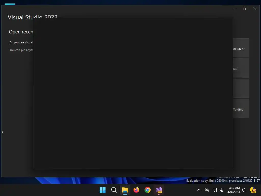Click the card ending with 'file'

coord(241,68)
